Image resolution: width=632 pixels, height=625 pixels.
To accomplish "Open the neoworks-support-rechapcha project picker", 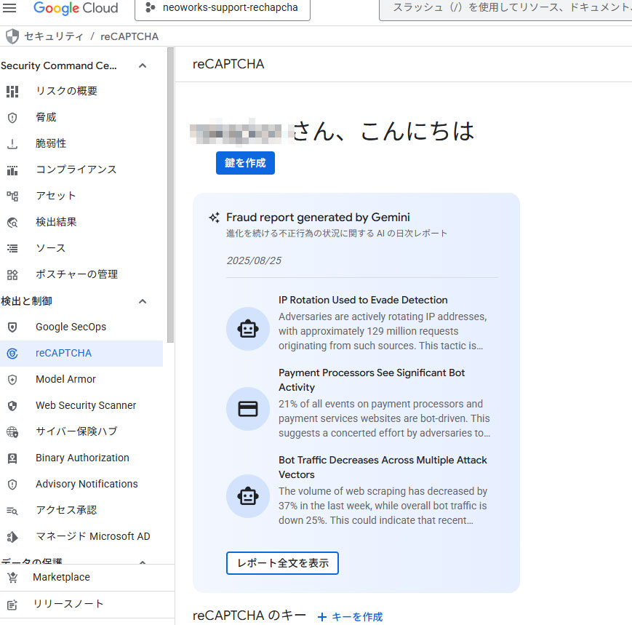I will (x=223, y=9).
